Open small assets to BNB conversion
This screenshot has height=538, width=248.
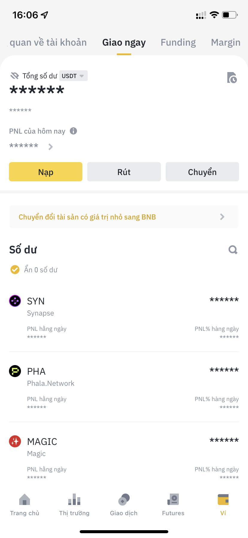click(124, 217)
